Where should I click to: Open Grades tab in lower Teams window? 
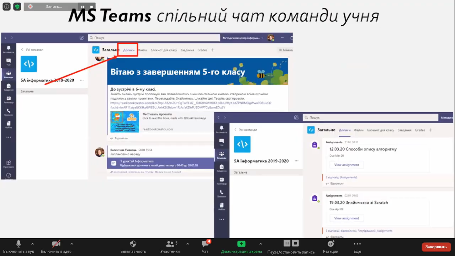[x=420, y=130]
